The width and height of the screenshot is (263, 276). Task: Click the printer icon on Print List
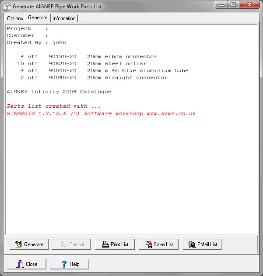[x=105, y=244]
